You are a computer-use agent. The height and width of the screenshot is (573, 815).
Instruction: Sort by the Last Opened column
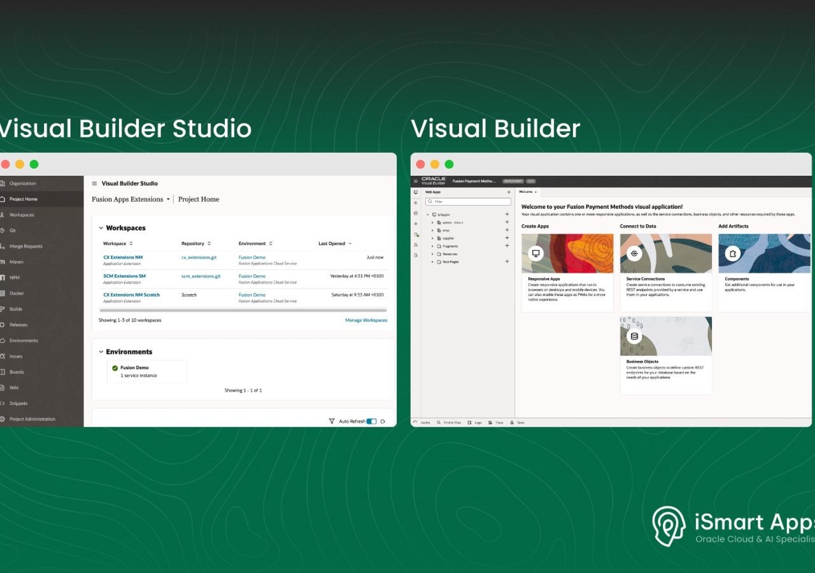pyautogui.click(x=335, y=243)
